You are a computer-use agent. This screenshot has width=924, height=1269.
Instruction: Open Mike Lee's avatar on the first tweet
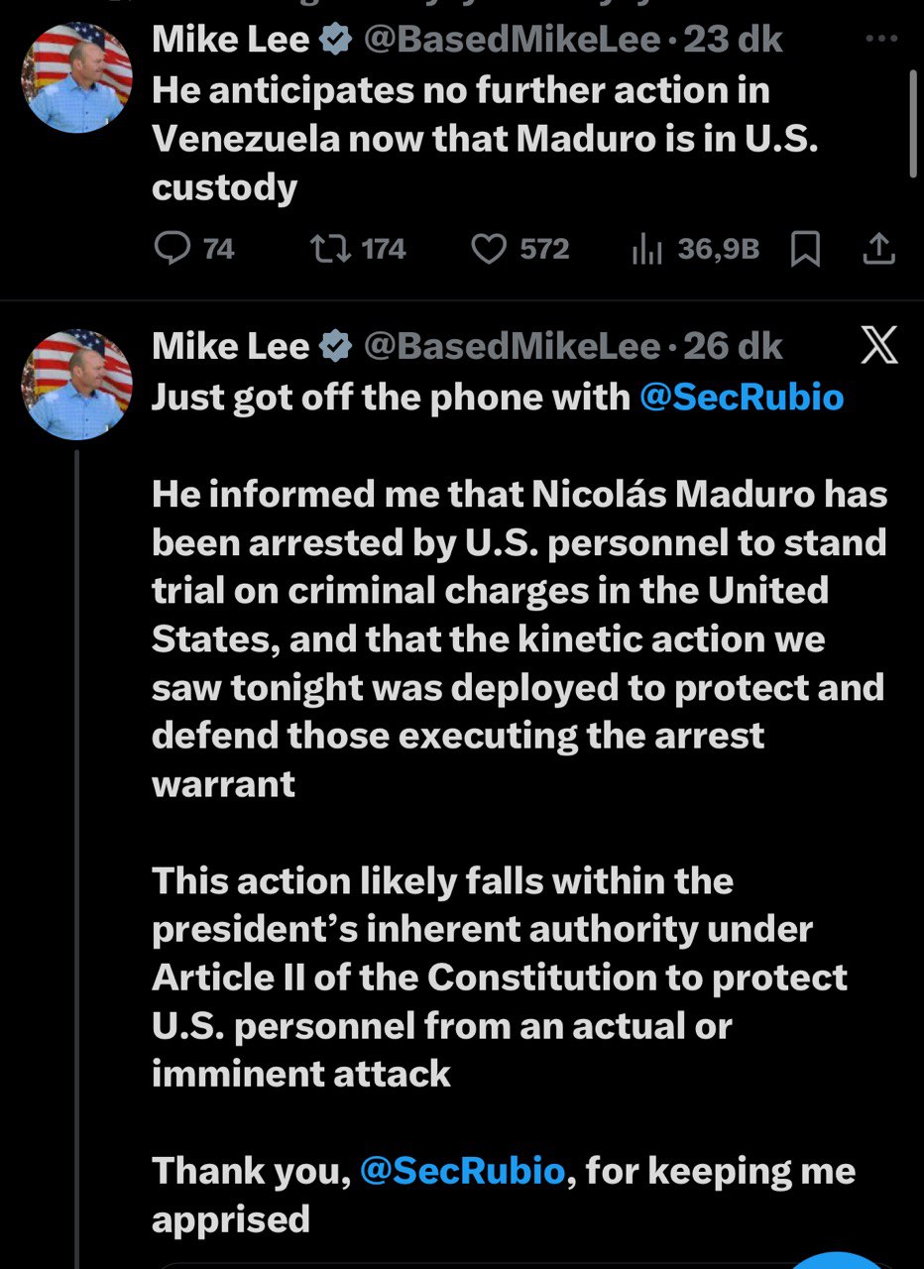point(76,76)
